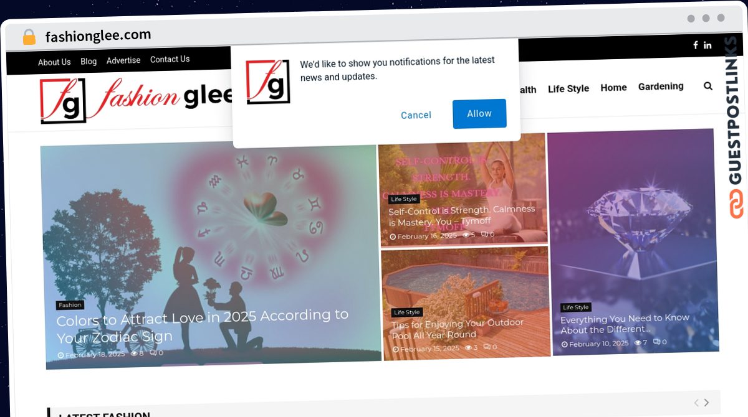This screenshot has width=748, height=417.
Task: Open the Zodiac Sign colors article
Action: pos(203,326)
